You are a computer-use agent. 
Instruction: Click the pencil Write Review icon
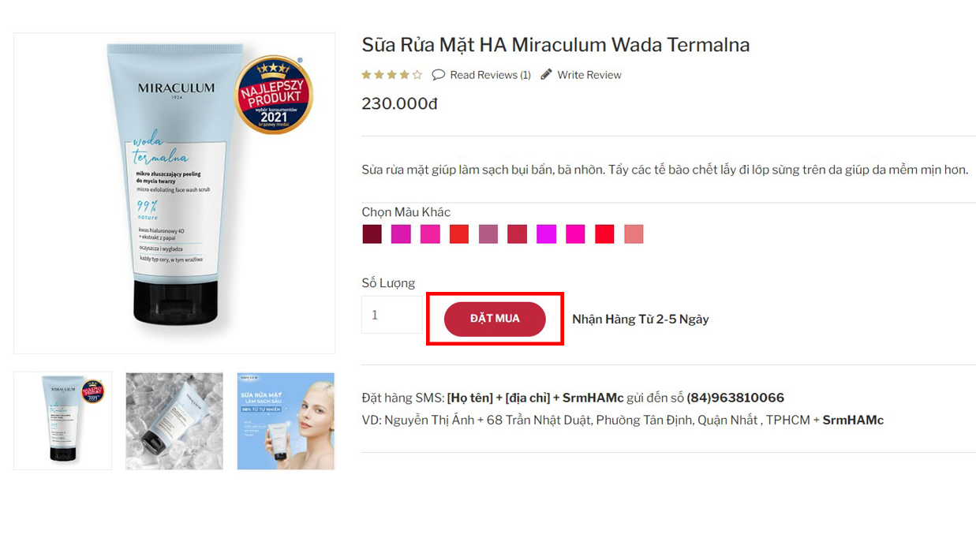(x=547, y=74)
